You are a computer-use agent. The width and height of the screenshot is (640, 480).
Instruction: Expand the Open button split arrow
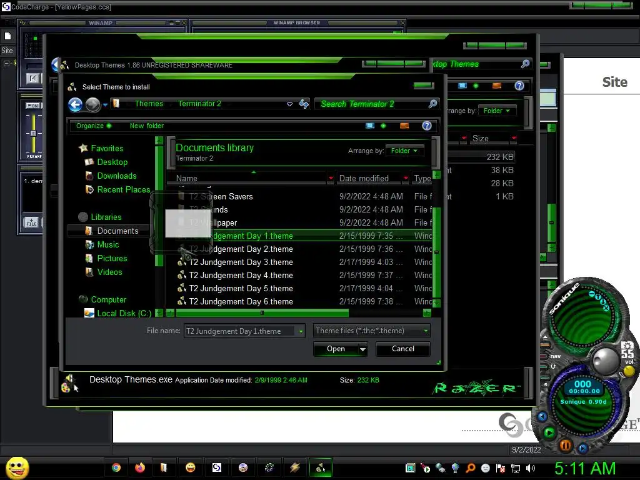click(x=362, y=349)
